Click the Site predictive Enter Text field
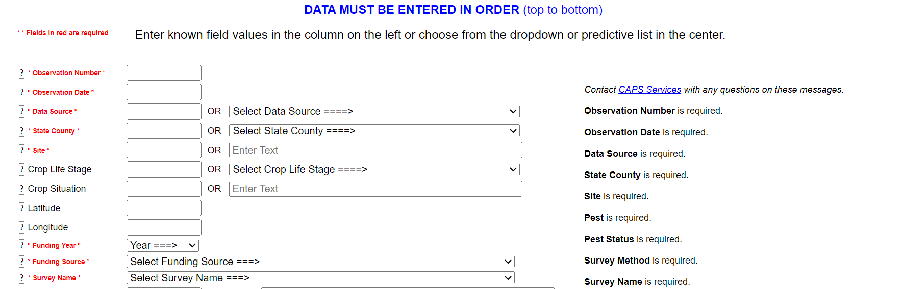 [x=375, y=150]
